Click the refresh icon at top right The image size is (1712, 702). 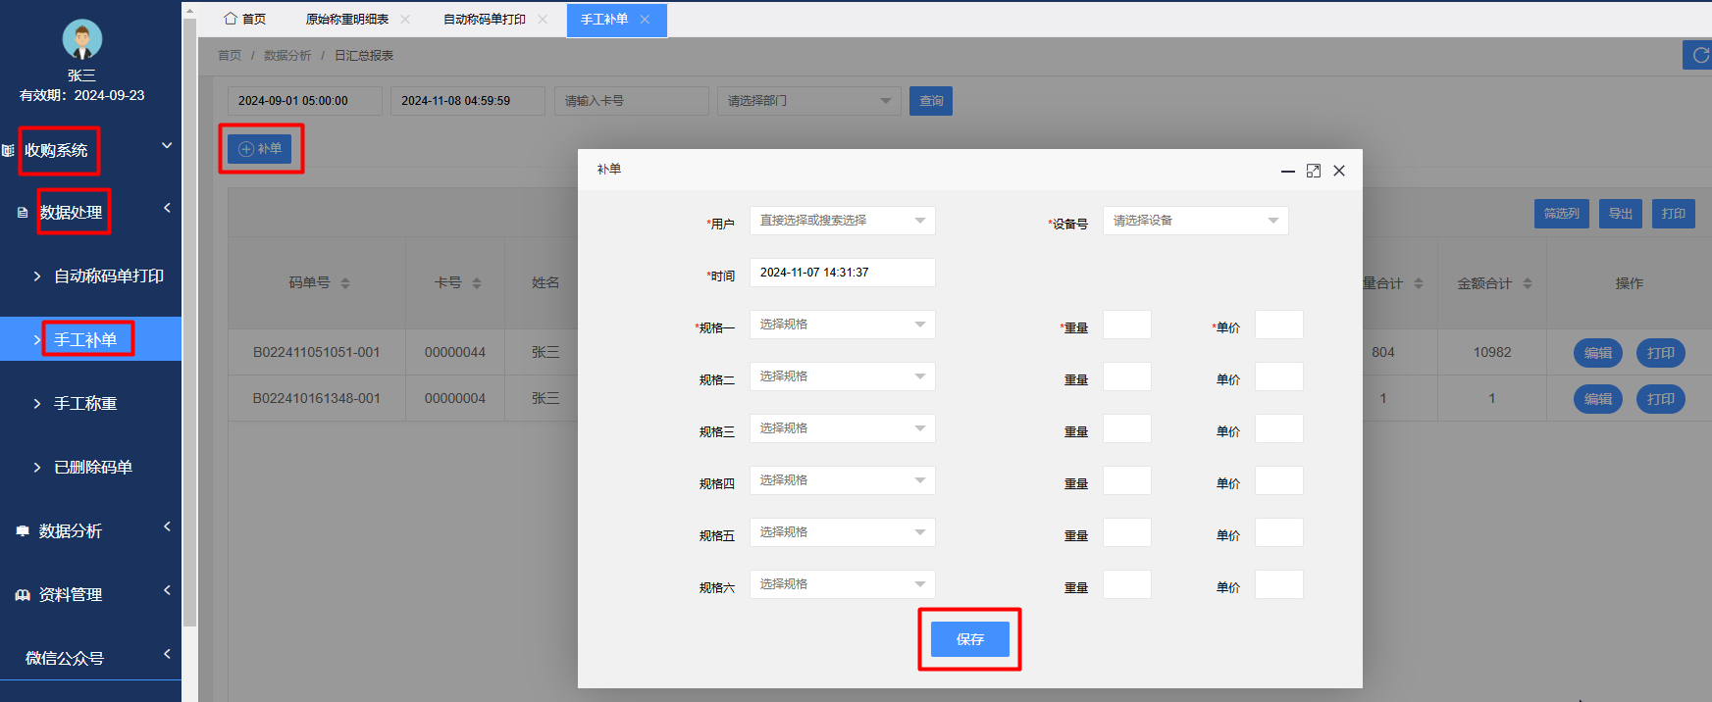[x=1700, y=55]
